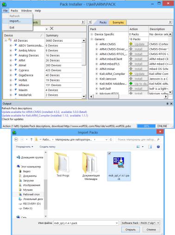Collapse the Device Specific packs group
This screenshot has height=235, width=175.
pos(92,34)
